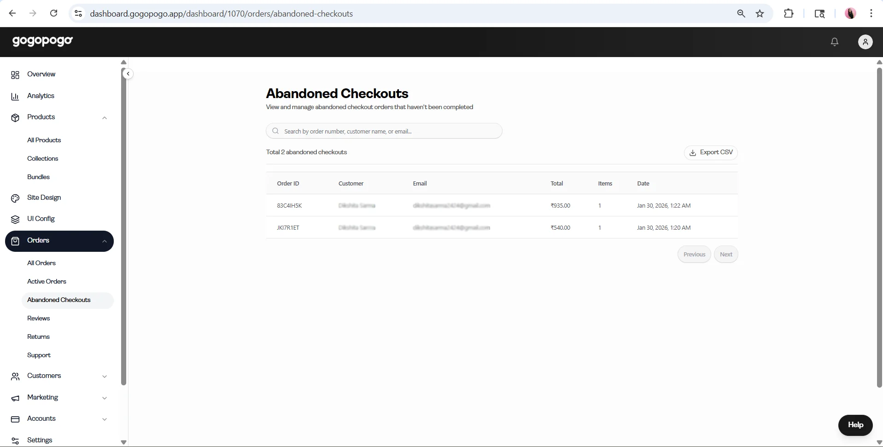883x447 pixels.
Task: Click the Site Design palette icon
Action: [x=15, y=198]
